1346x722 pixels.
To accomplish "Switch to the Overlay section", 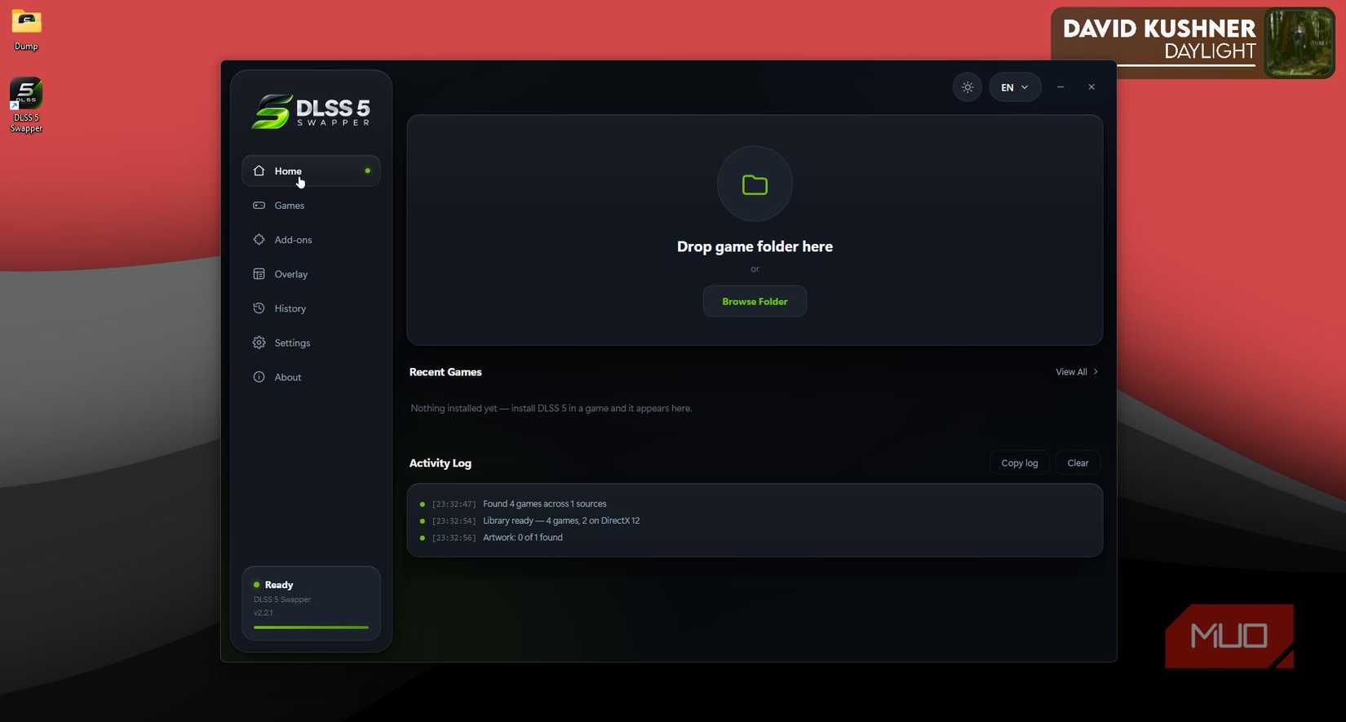I will [x=311, y=274].
